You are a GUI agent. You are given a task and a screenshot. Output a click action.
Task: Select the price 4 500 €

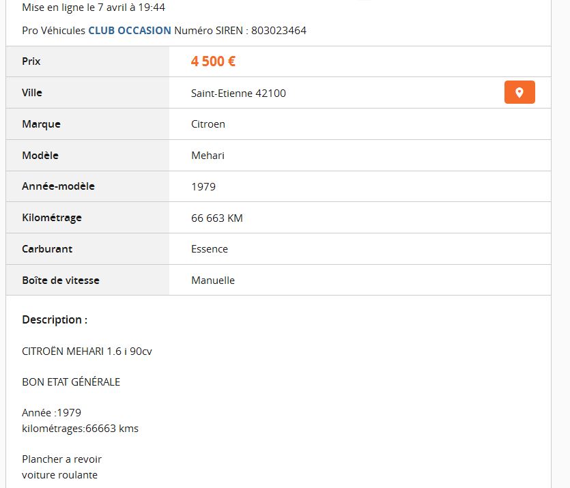point(213,61)
